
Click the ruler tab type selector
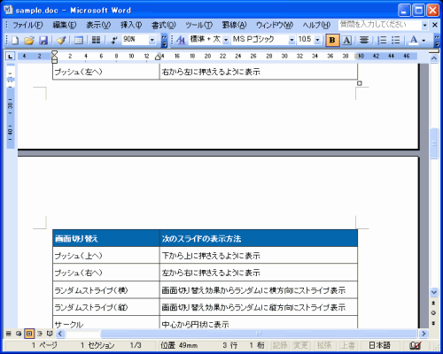point(11,56)
